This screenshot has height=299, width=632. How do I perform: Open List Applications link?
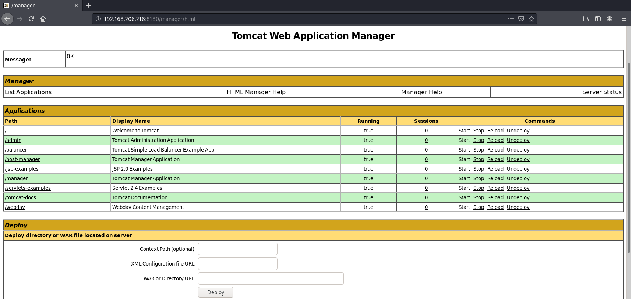click(x=28, y=92)
